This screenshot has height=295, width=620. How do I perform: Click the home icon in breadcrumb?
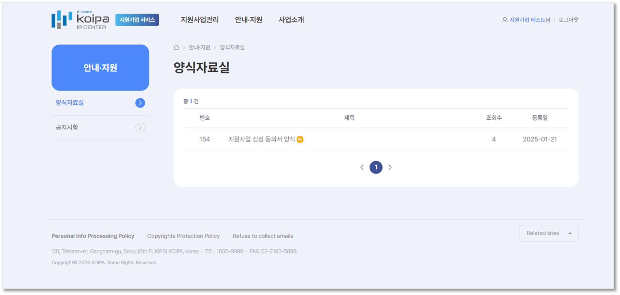(x=176, y=48)
